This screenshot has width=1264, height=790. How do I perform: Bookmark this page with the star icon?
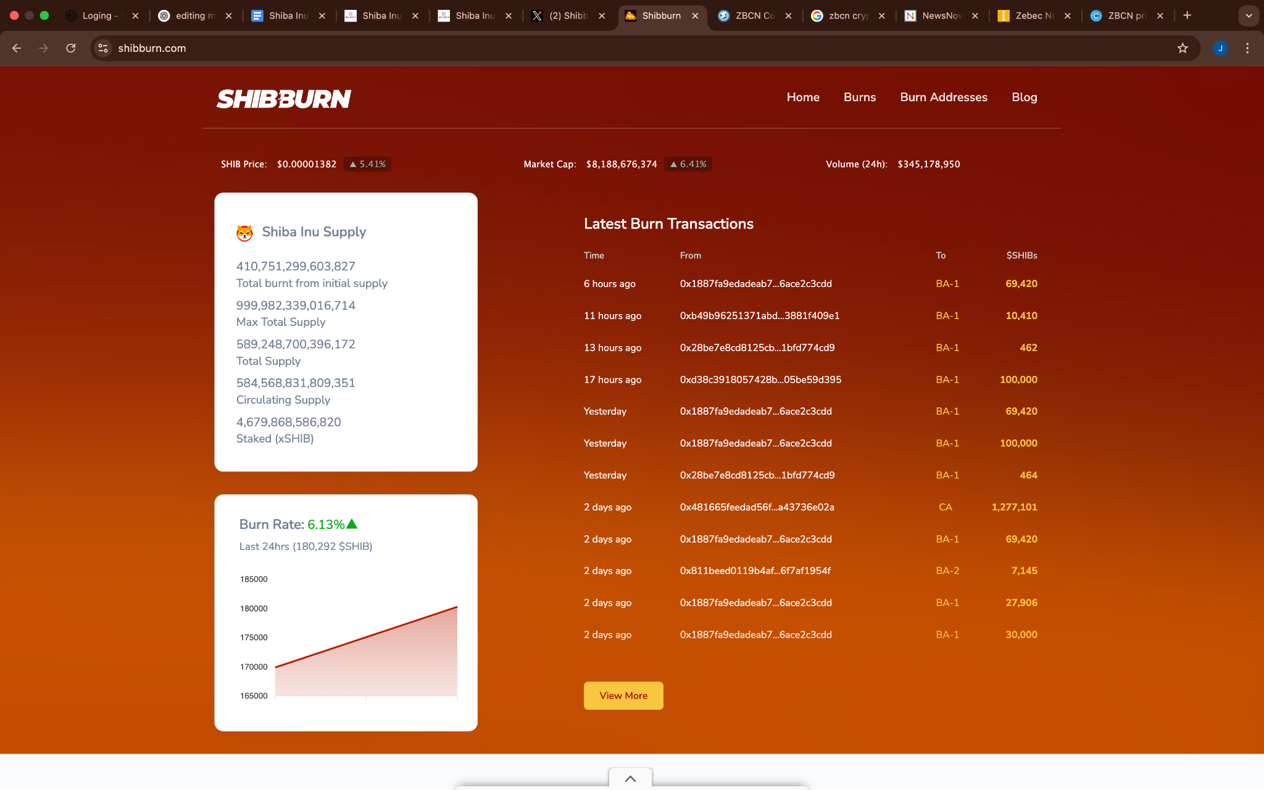[1183, 48]
